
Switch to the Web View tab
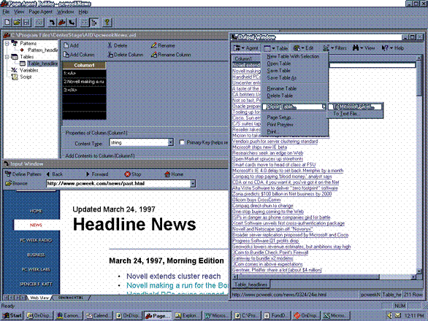click(39, 298)
